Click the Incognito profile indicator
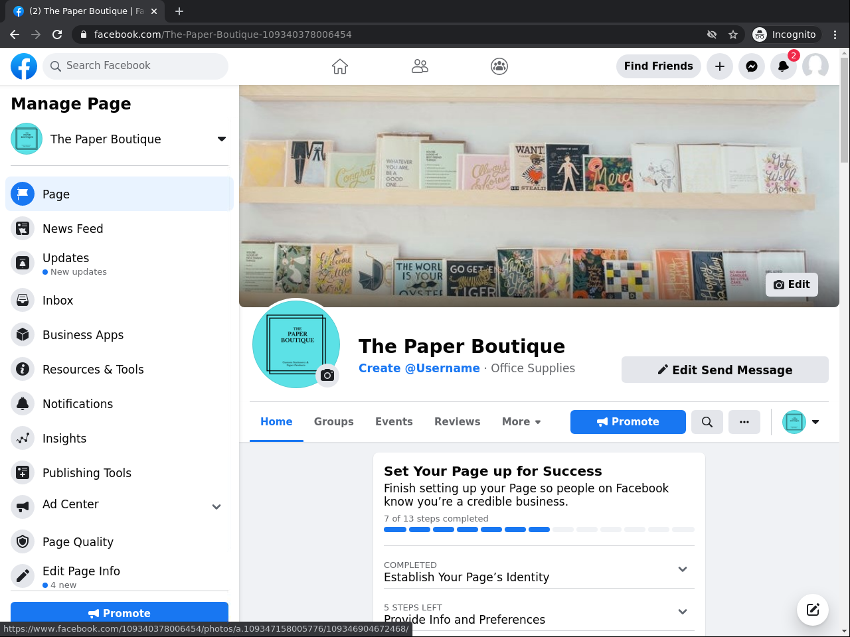Image resolution: width=850 pixels, height=637 pixels. (785, 35)
